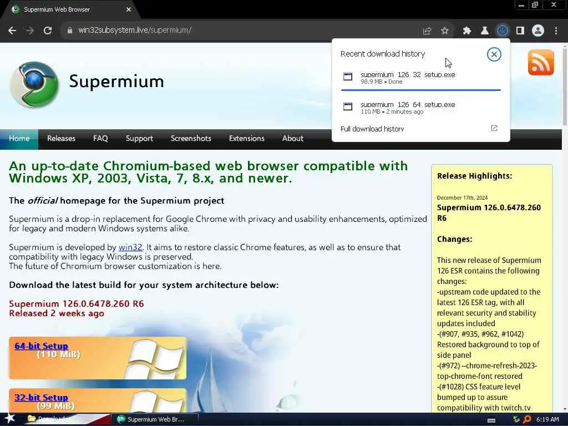Click the Release Highlights heading
This screenshot has width=568, height=426.
[475, 176]
